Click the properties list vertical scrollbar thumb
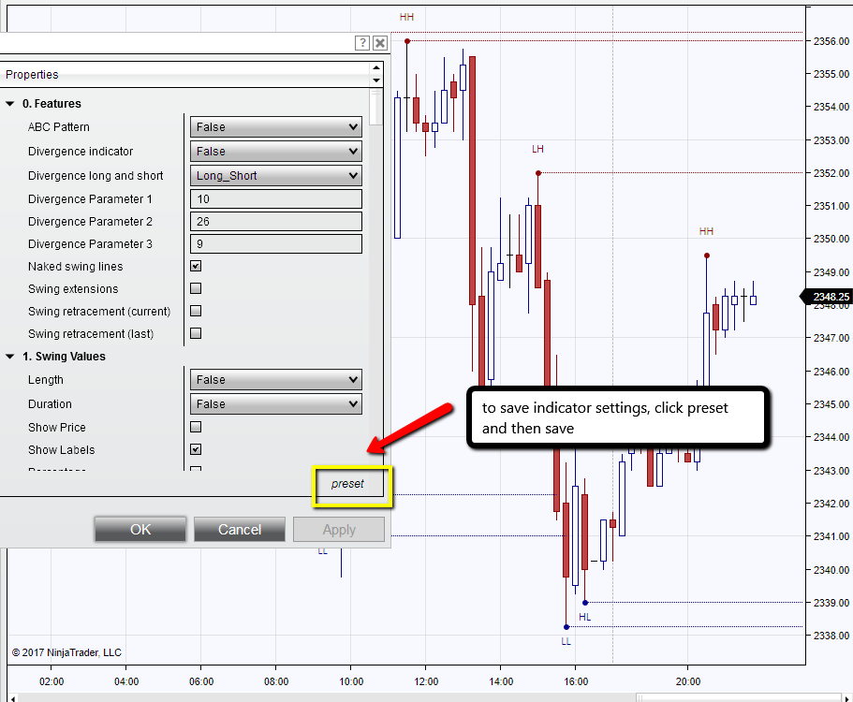The image size is (853, 702). click(375, 108)
